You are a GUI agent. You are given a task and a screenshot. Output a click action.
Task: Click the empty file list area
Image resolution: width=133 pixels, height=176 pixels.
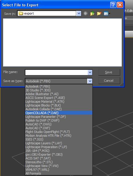coord(62,42)
